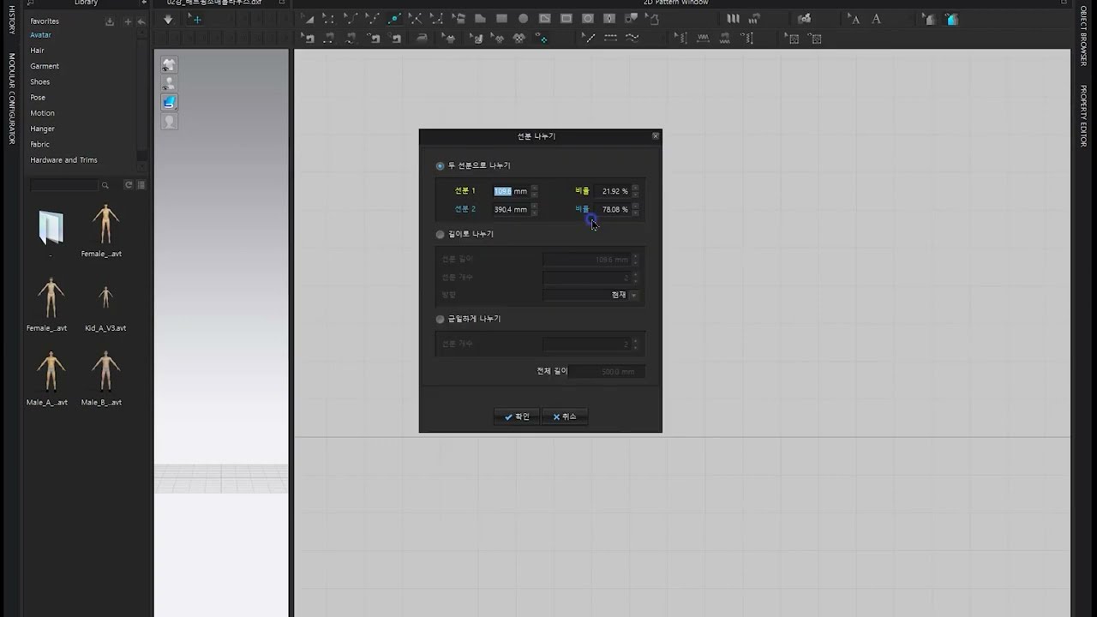Click the Edit Sewing tool
The width and height of the screenshot is (1097, 617).
tap(309, 39)
